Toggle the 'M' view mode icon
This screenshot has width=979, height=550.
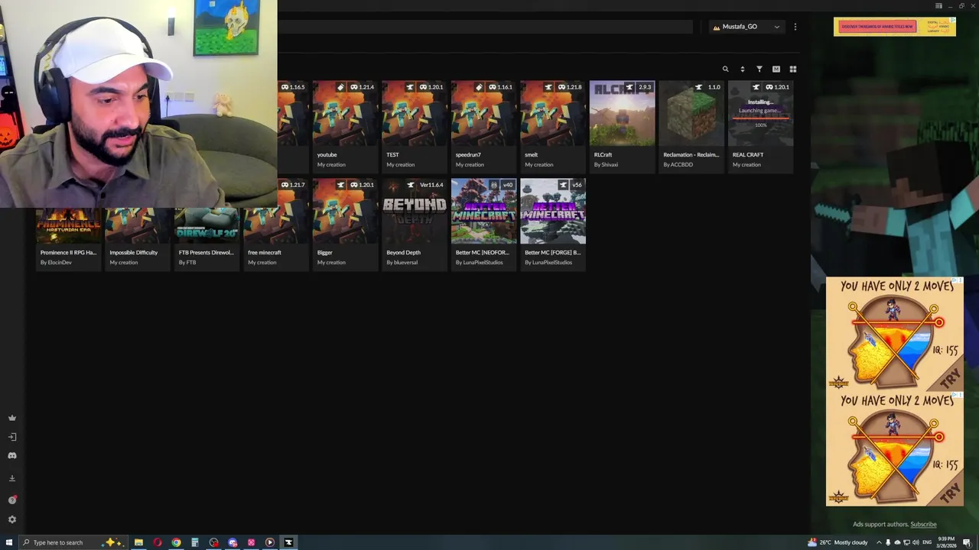776,69
